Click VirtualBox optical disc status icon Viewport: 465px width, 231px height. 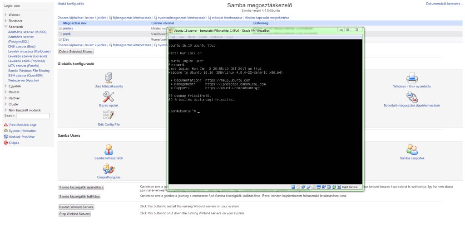(x=298, y=187)
